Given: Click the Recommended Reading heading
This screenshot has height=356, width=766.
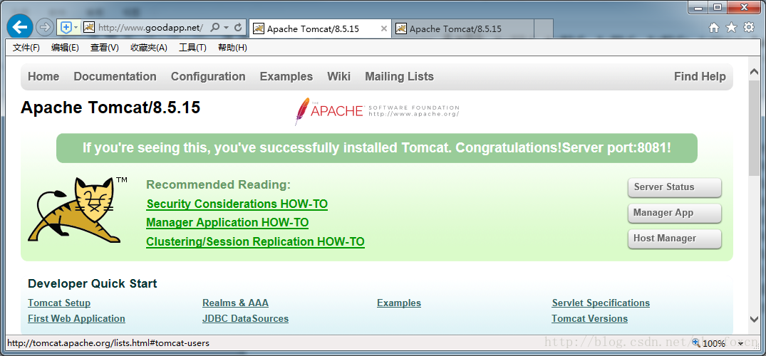Looking at the screenshot, I should (218, 184).
